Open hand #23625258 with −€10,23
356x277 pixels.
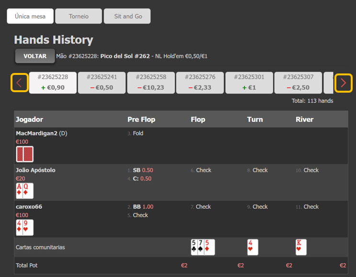pos(150,83)
